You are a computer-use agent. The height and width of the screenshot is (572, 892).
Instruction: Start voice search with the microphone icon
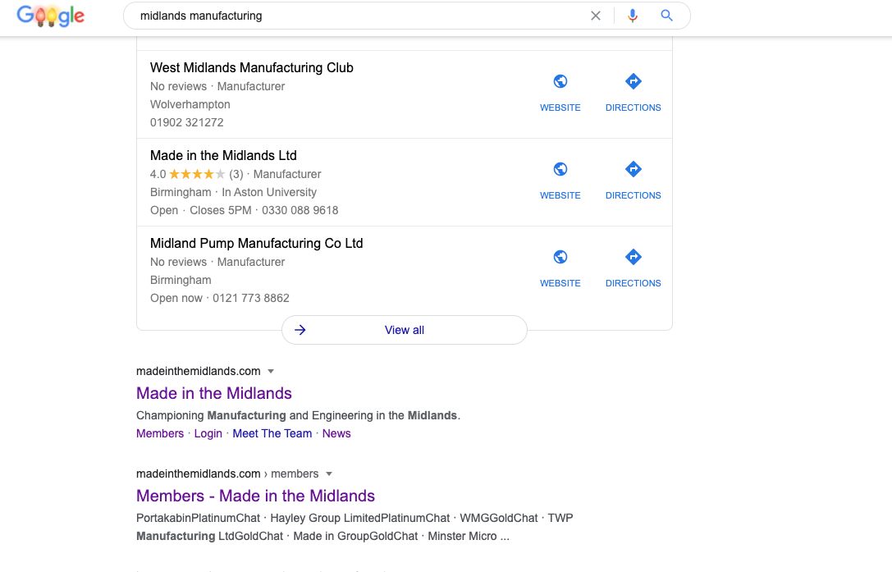[633, 16]
